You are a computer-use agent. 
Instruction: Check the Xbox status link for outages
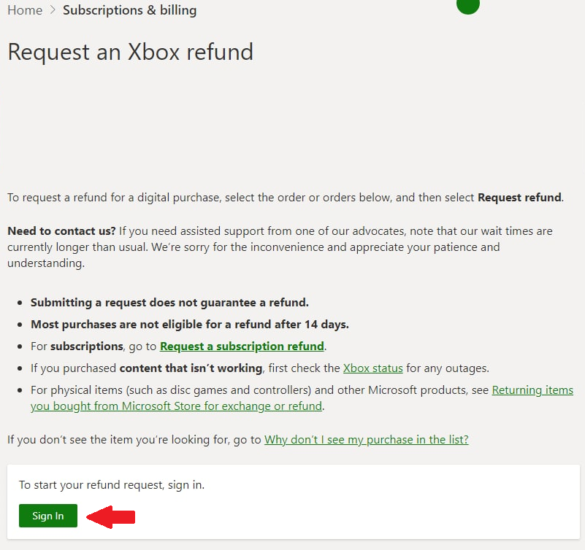tap(372, 368)
